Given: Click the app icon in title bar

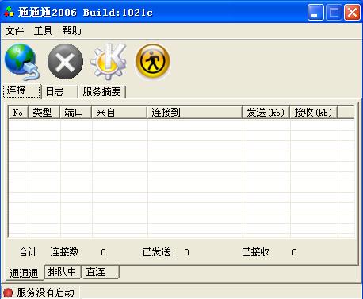Looking at the screenshot, I should tap(10, 12).
